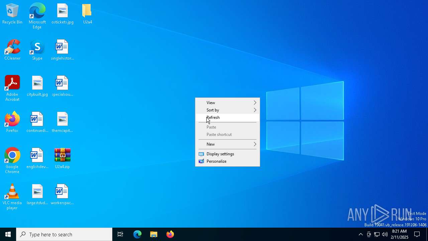Select the englishdev... Word document
The image size is (428, 241).
[37, 159]
